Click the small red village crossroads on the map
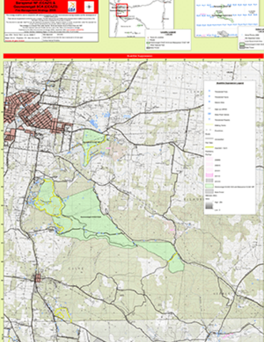Screen dimensions: 264x342 click(x=37, y=279)
